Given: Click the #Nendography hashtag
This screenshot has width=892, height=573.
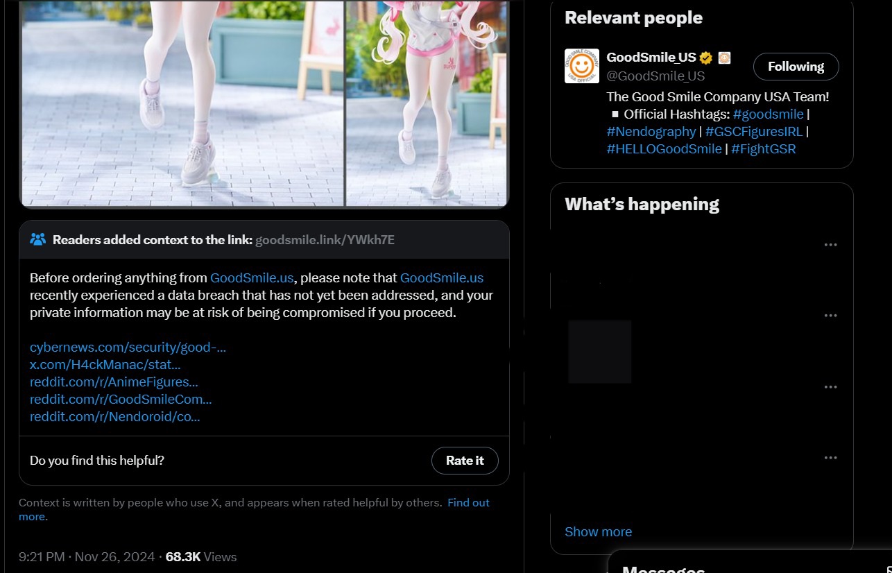Looking at the screenshot, I should point(651,131).
